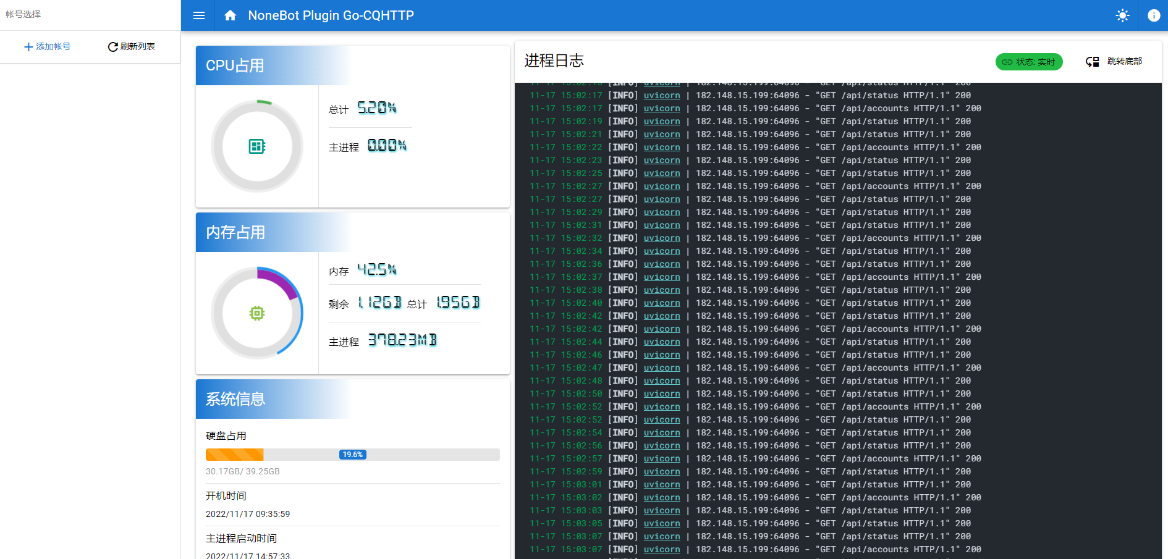Open the info icon in header
1168x559 pixels.
[x=1154, y=15]
